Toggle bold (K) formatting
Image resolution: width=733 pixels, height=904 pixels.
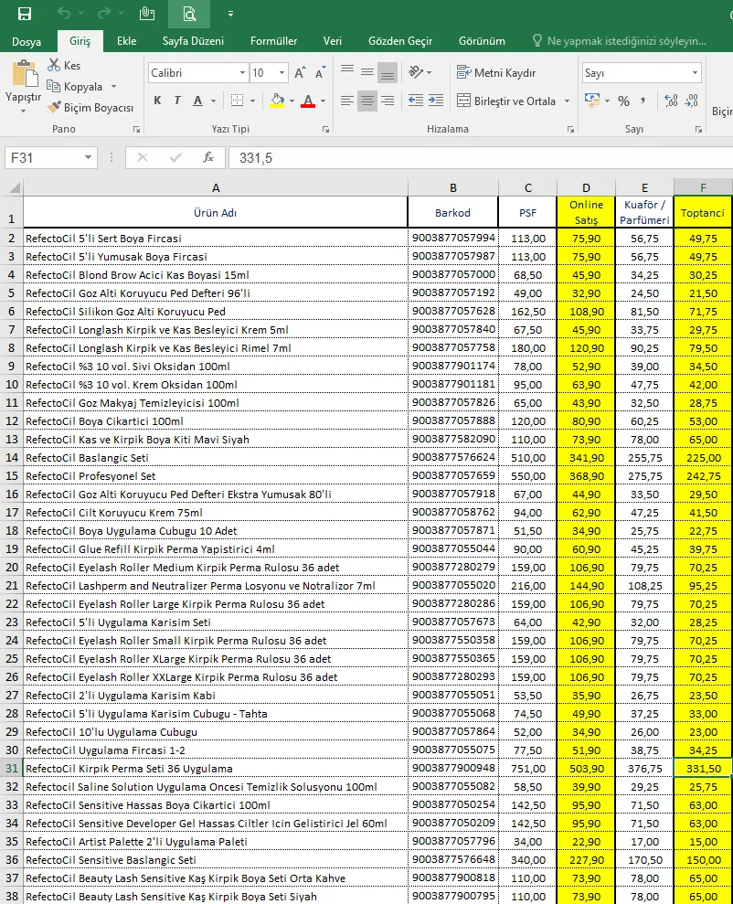157,101
